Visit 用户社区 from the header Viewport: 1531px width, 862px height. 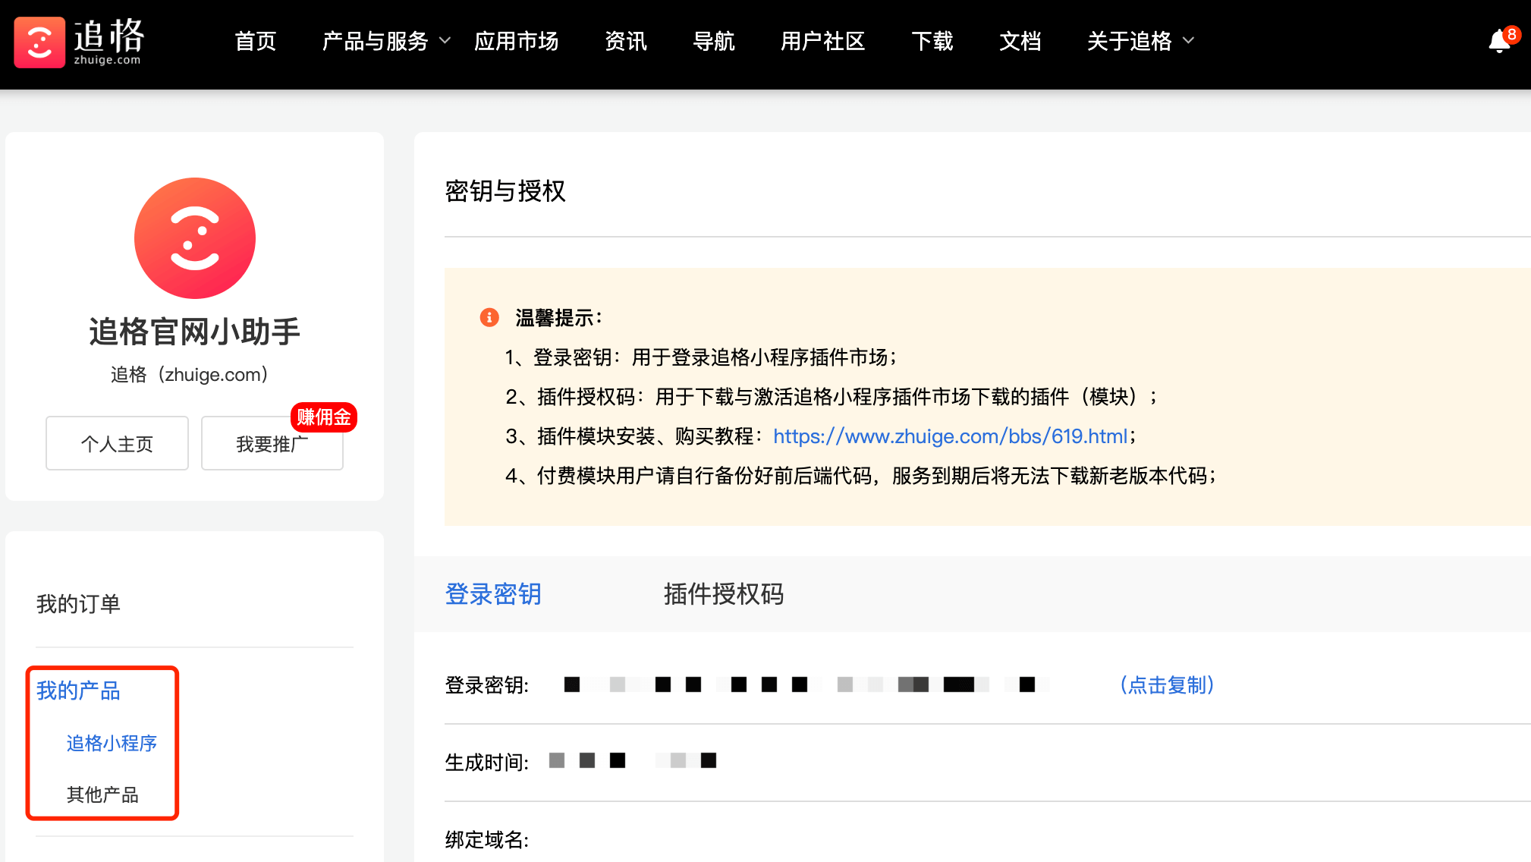tap(823, 41)
